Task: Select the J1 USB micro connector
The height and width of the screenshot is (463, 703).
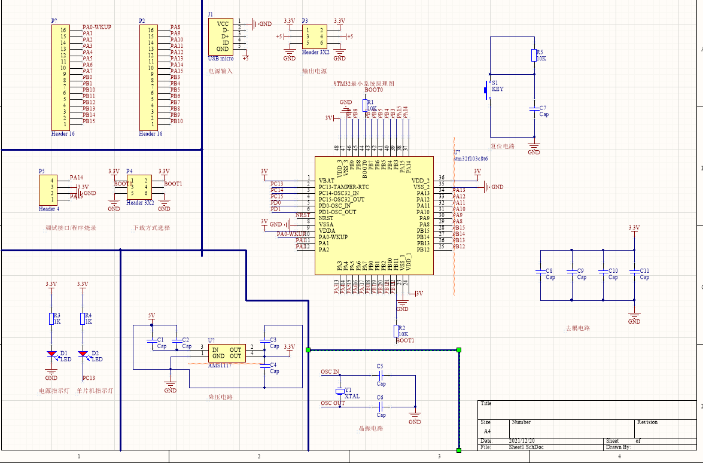Action: 221,36
